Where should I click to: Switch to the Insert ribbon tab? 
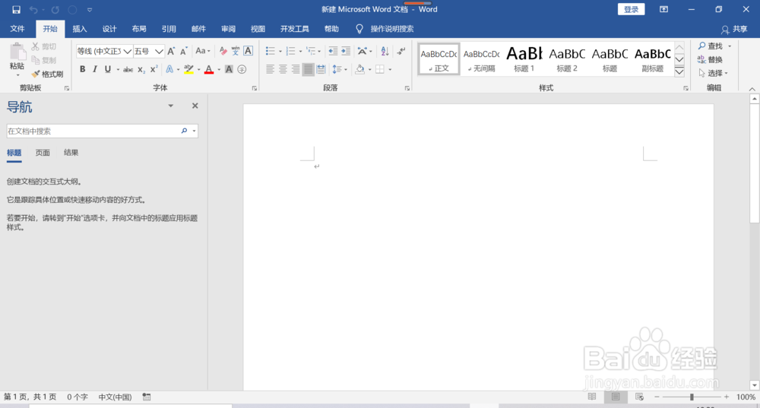pos(80,29)
